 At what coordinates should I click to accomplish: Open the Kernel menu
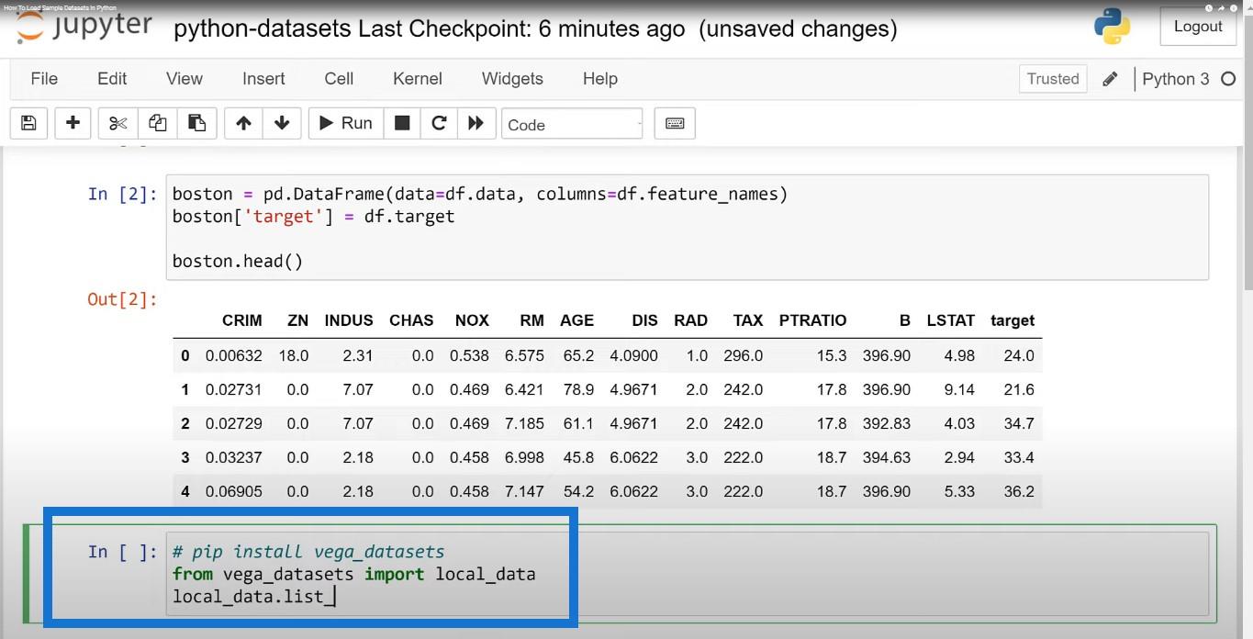418,79
